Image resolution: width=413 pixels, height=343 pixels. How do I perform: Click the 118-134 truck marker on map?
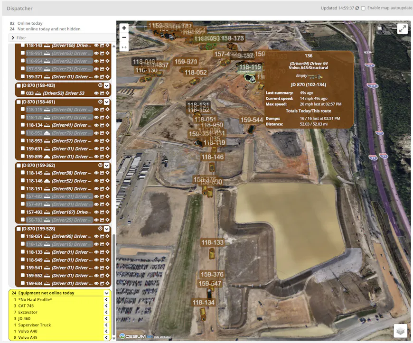(x=203, y=315)
